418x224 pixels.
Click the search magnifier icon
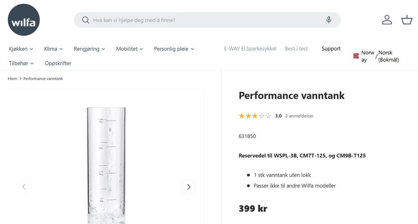point(85,20)
